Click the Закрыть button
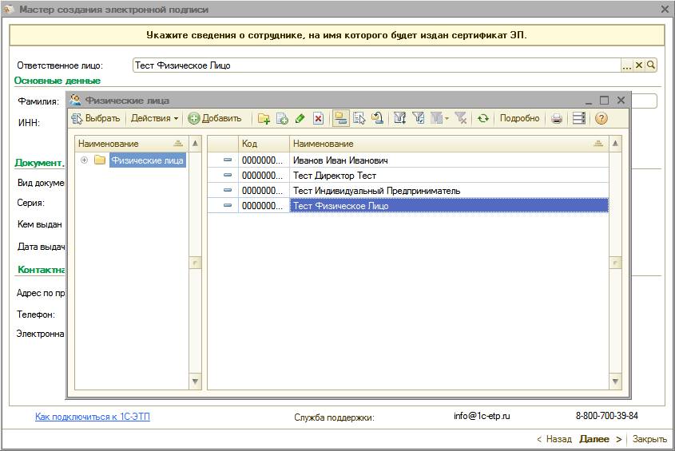Viewport: 675px width, 451px height. [x=649, y=439]
